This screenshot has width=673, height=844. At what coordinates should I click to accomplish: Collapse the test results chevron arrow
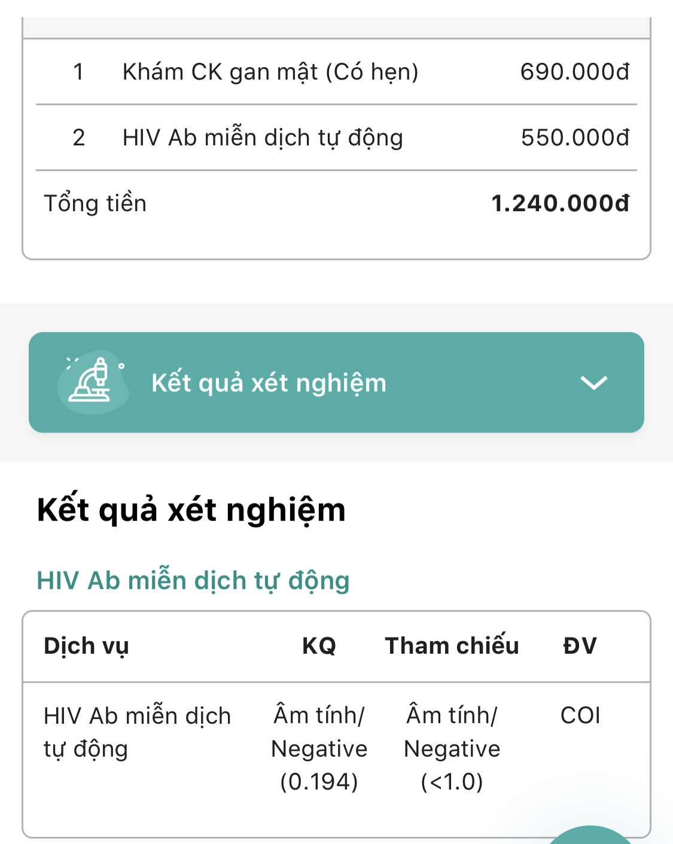(593, 382)
